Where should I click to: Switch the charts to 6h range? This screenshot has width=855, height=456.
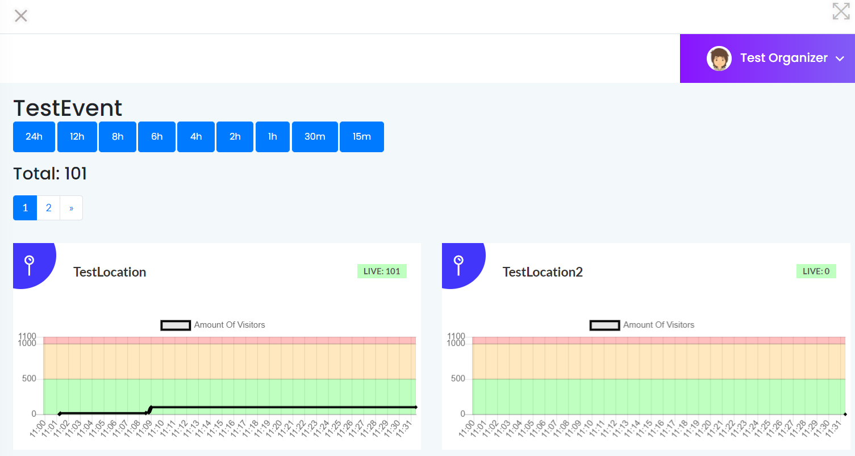157,137
